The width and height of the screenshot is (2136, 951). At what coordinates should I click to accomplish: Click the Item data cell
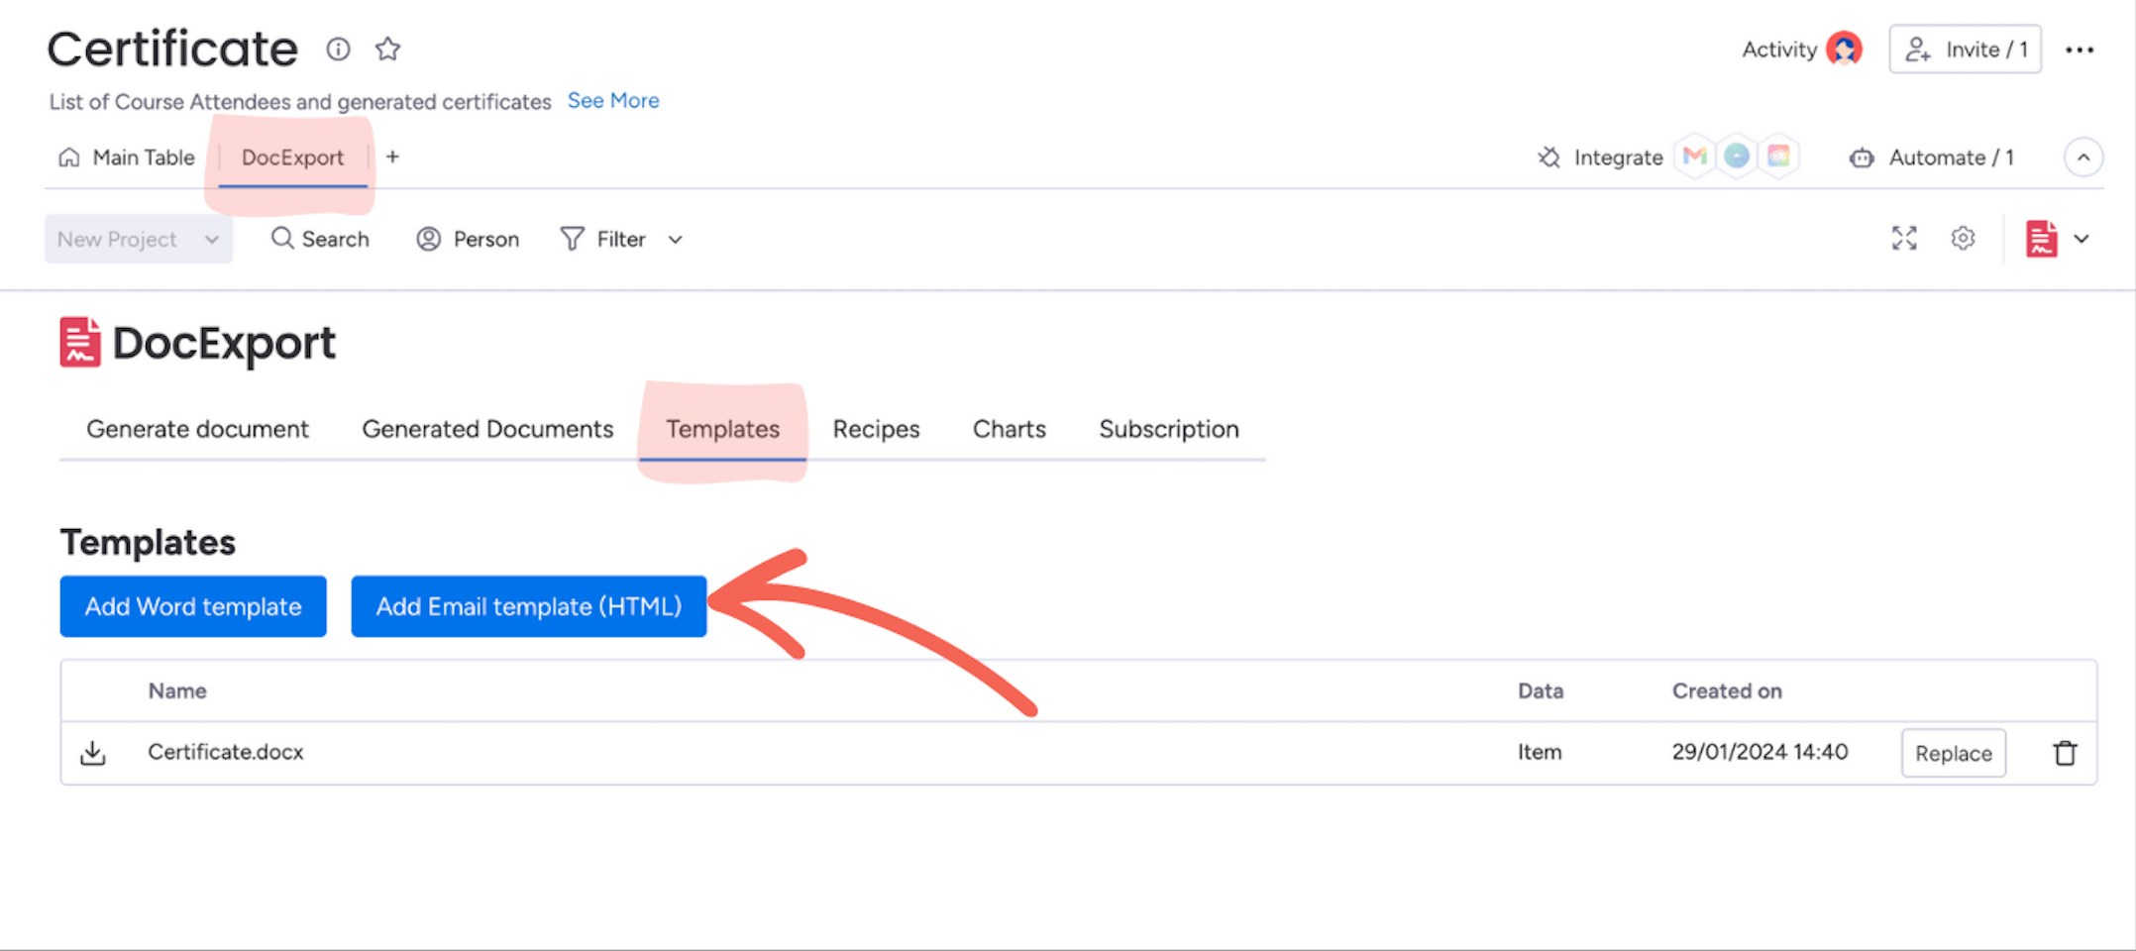click(x=1540, y=752)
